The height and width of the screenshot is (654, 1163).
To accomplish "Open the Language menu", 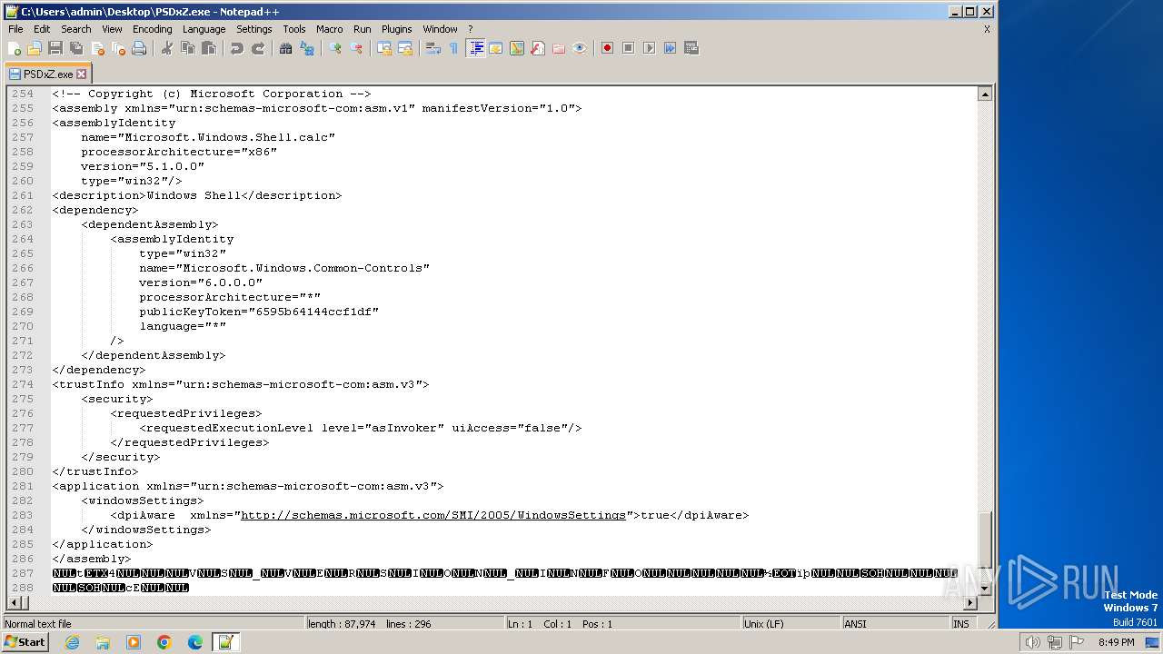I will (204, 29).
